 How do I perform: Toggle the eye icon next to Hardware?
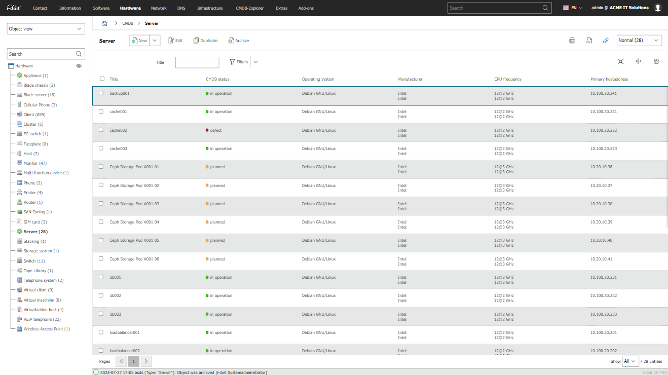click(79, 66)
